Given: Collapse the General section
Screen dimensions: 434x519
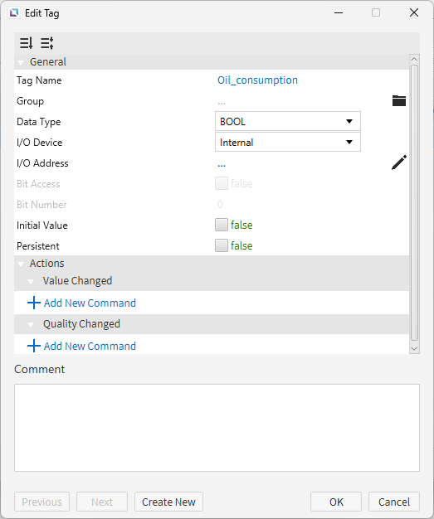Looking at the screenshot, I should 22,62.
